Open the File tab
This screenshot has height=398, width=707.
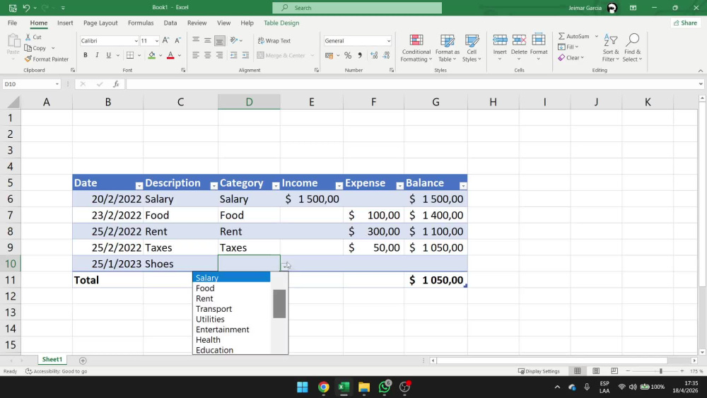[12, 23]
